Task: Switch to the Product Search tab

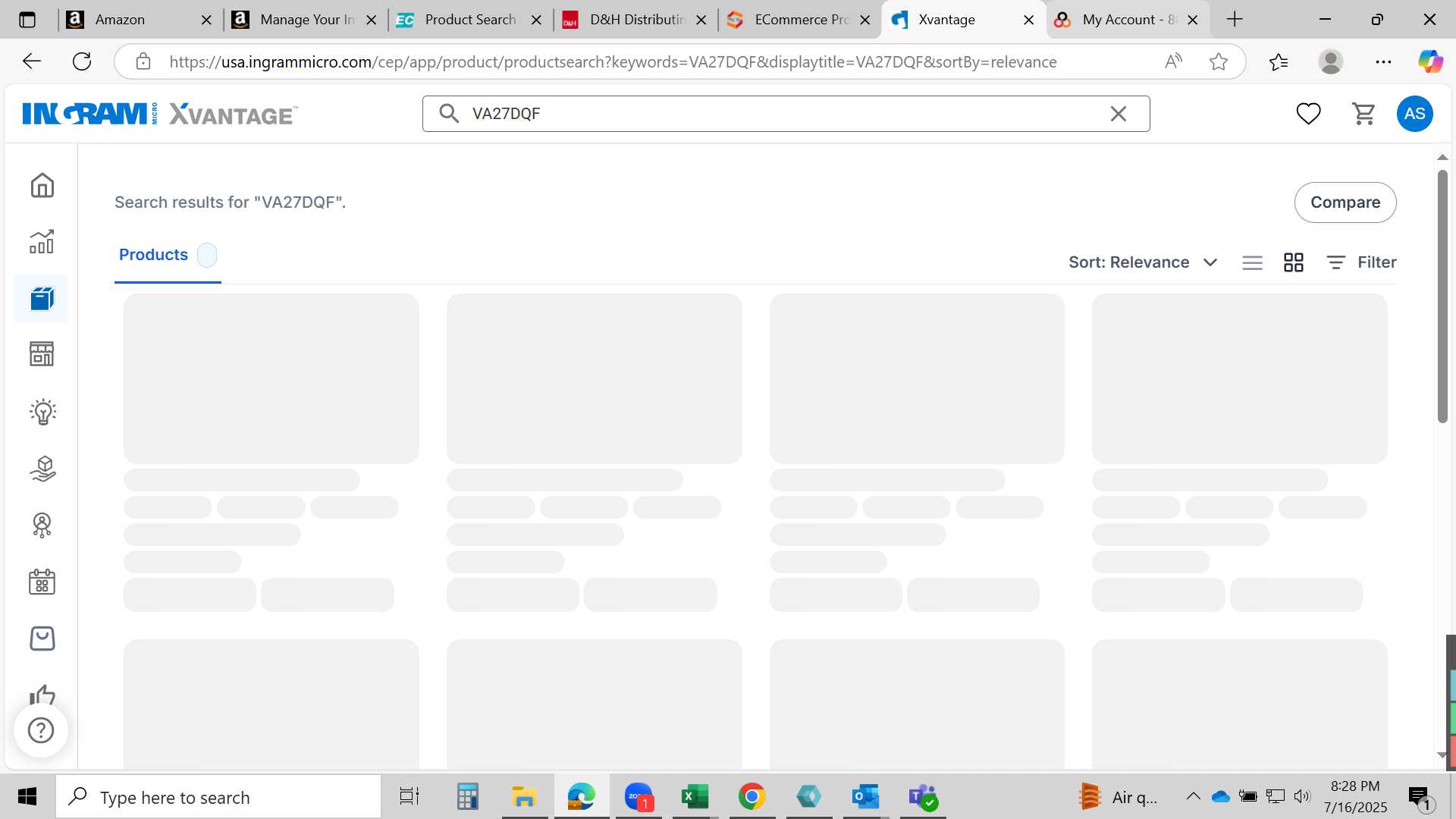Action: coord(469,20)
